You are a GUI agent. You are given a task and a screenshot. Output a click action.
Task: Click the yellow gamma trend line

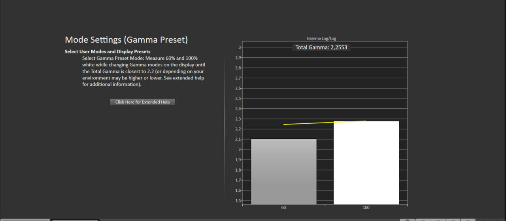coord(325,123)
